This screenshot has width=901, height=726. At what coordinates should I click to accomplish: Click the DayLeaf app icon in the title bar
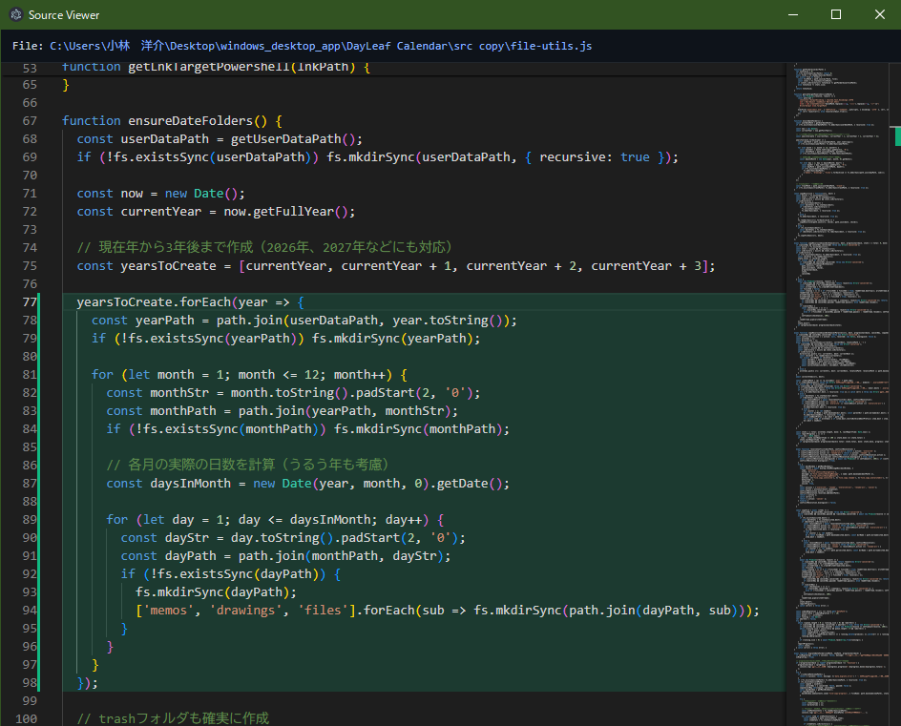(16, 14)
